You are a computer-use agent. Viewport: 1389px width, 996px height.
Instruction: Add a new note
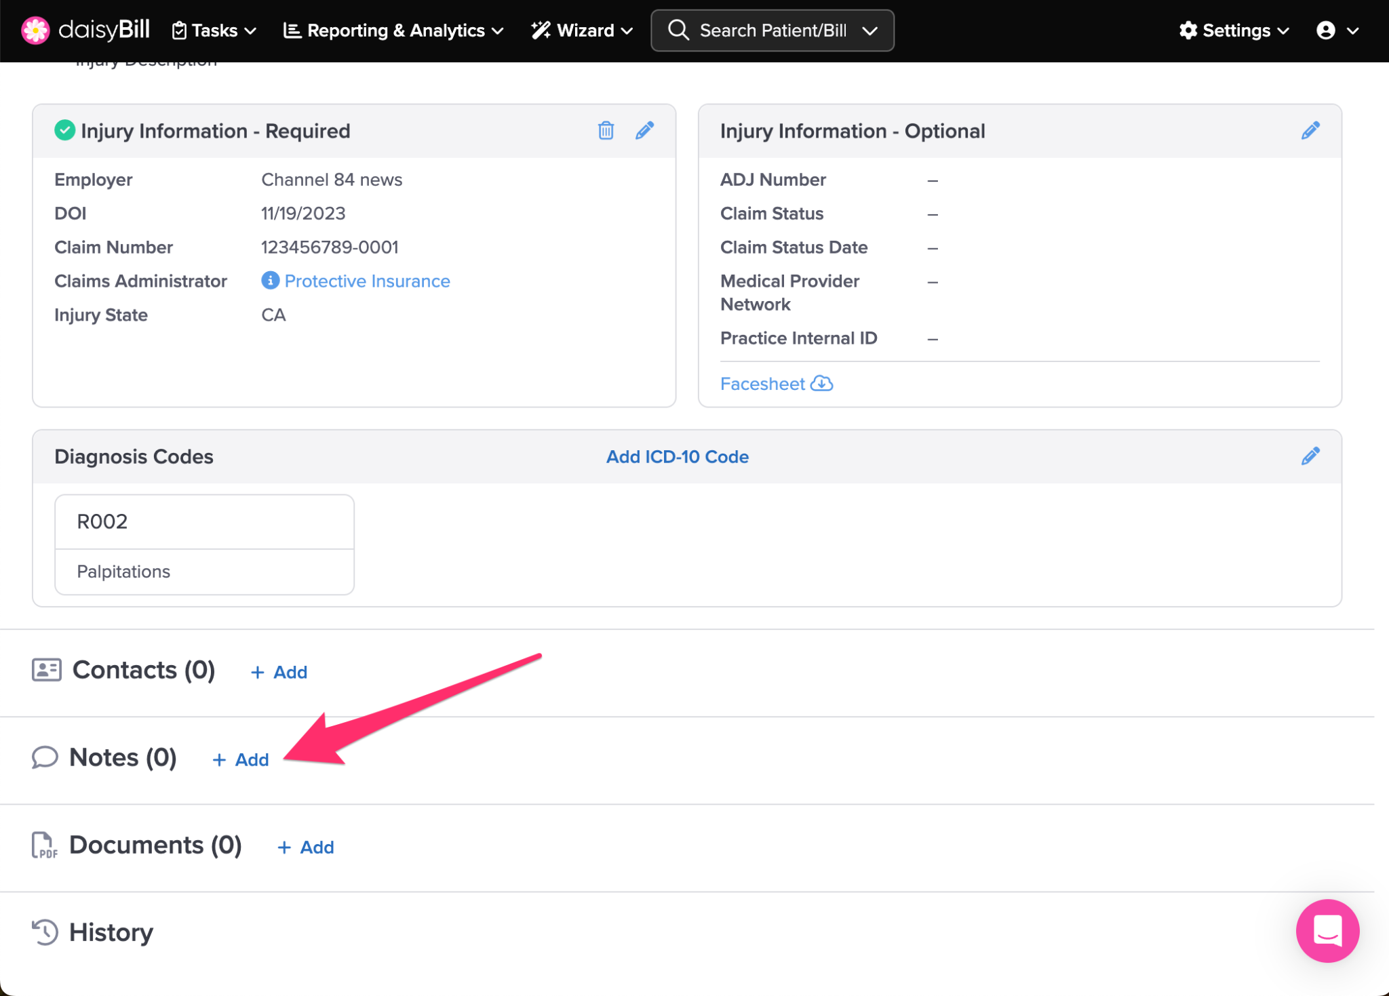pyautogui.click(x=241, y=759)
